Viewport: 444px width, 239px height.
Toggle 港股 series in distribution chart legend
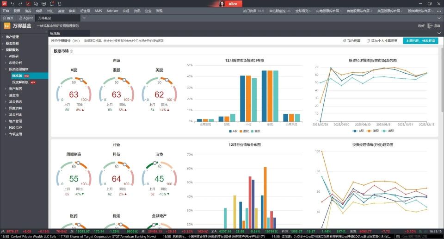pyautogui.click(x=244, y=131)
